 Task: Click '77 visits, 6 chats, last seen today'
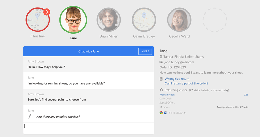pyautogui.click(x=209, y=90)
